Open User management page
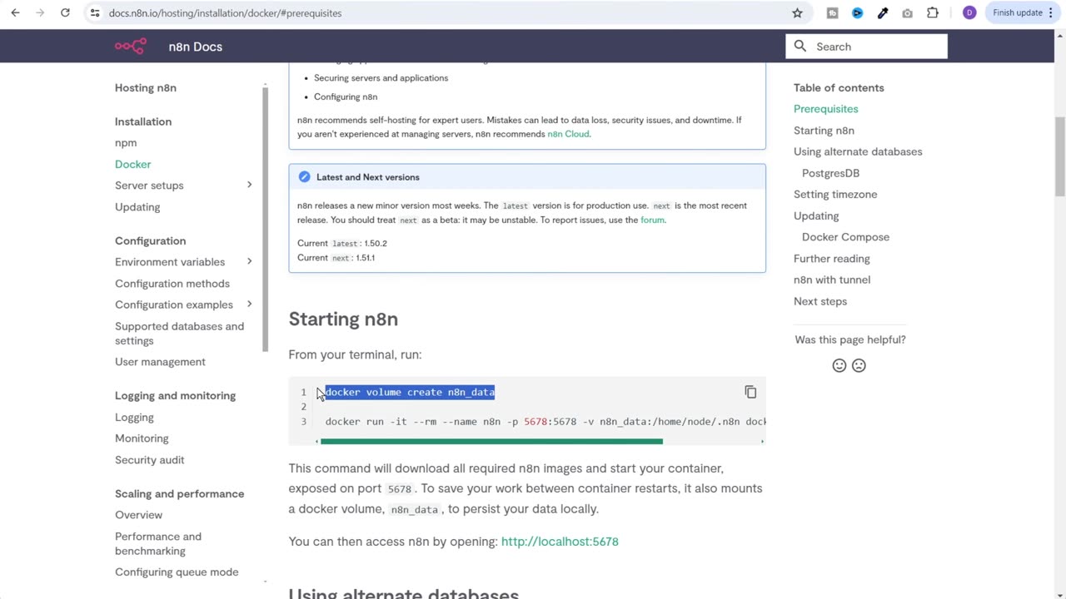 coord(160,361)
